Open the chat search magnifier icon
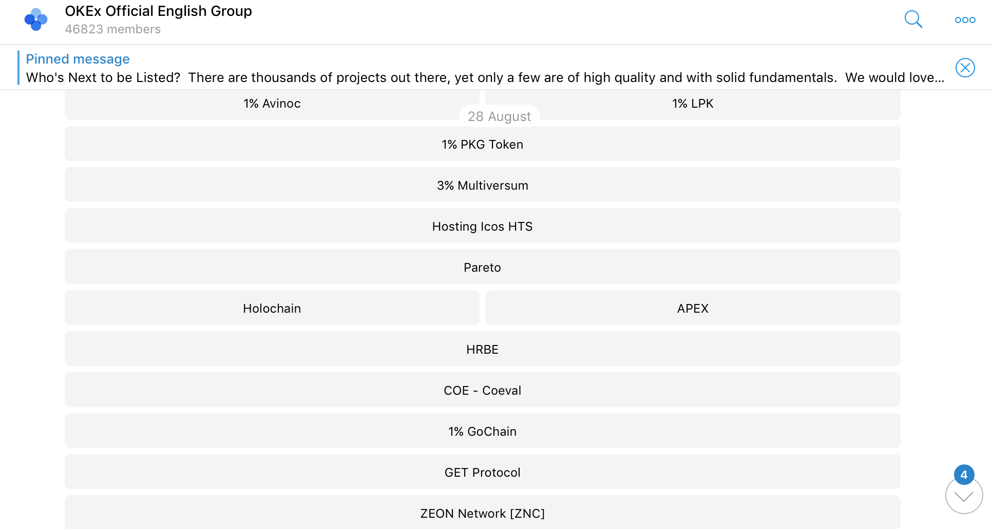 pyautogui.click(x=913, y=19)
